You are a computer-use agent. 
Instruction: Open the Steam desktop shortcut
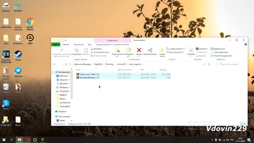coord(18,56)
